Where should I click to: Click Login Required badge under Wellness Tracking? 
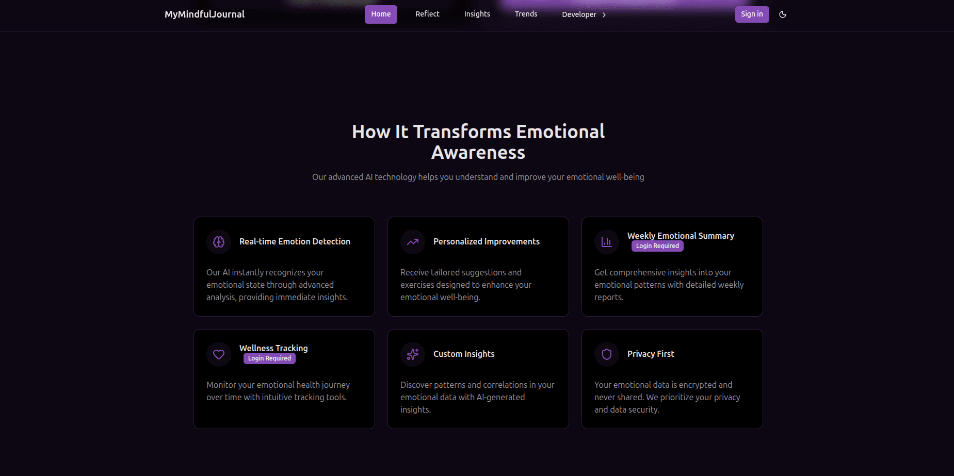coord(269,358)
